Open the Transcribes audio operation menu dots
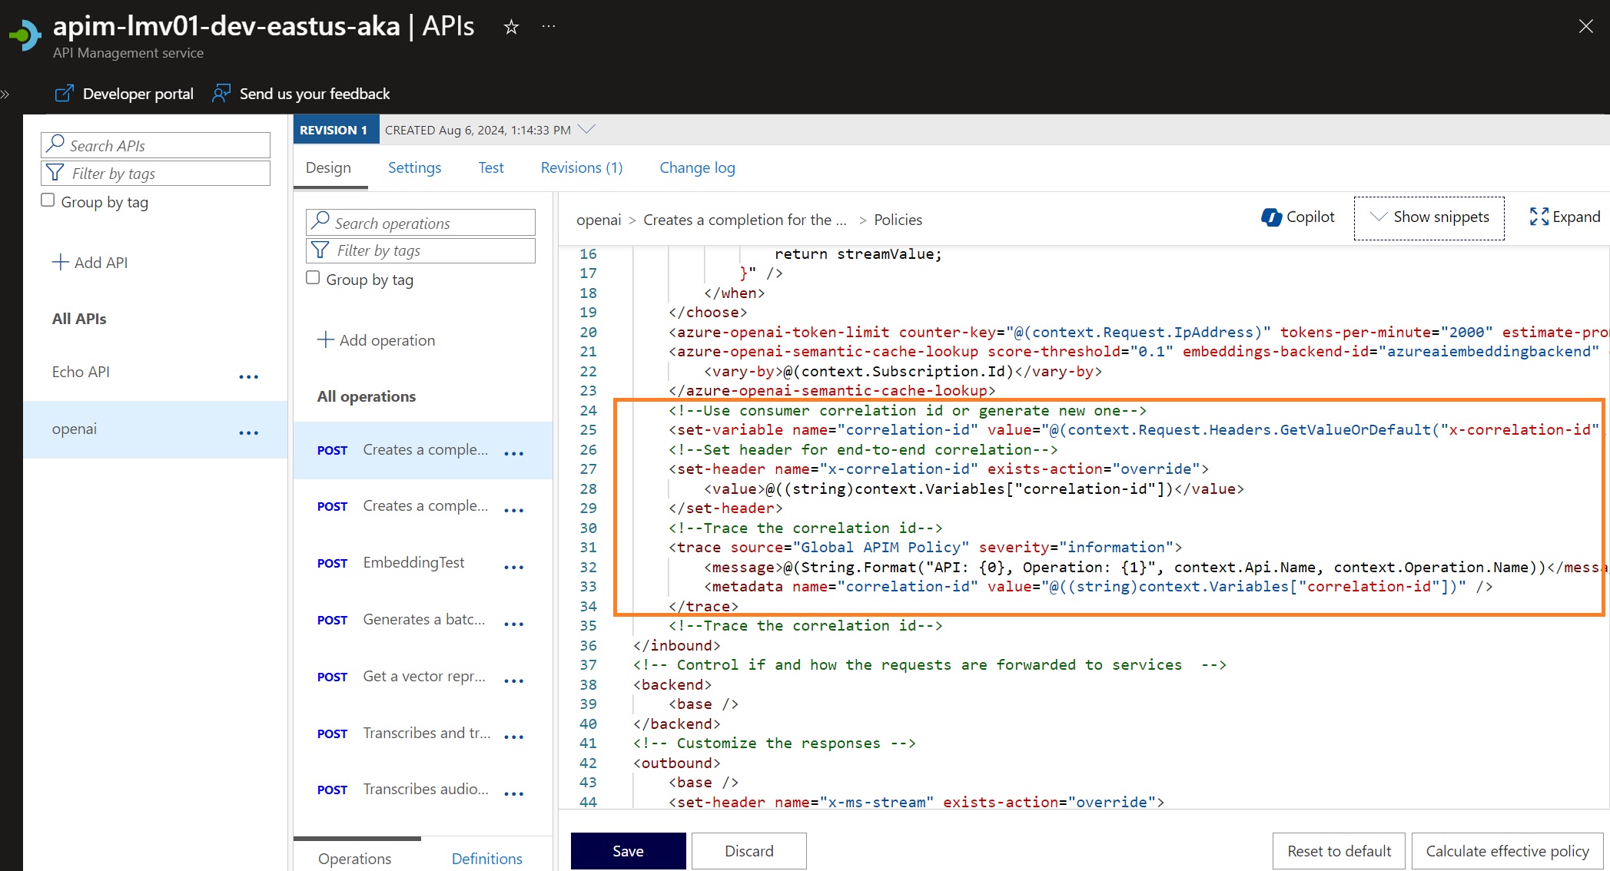Screen dimensions: 1610x871 pos(513,793)
